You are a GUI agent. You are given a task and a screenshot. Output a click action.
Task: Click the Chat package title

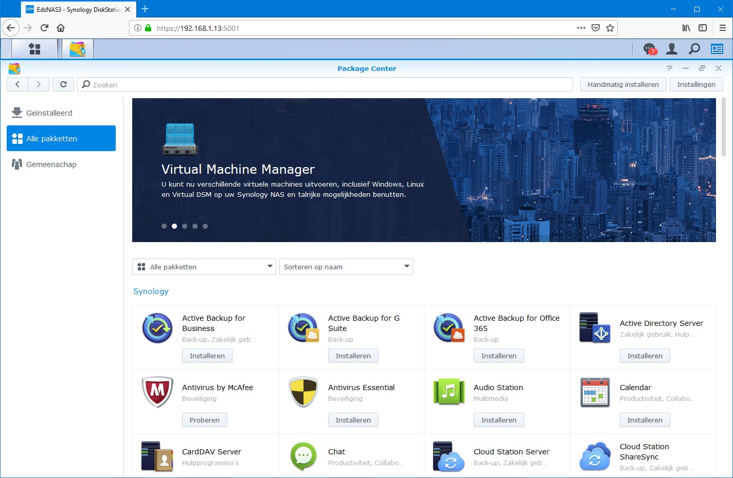336,452
